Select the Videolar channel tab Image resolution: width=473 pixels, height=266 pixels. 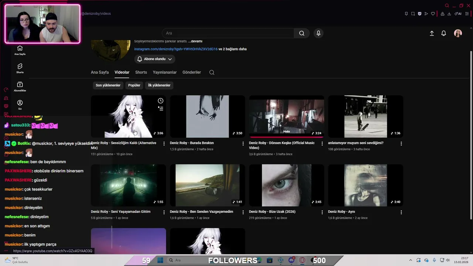pos(122,72)
